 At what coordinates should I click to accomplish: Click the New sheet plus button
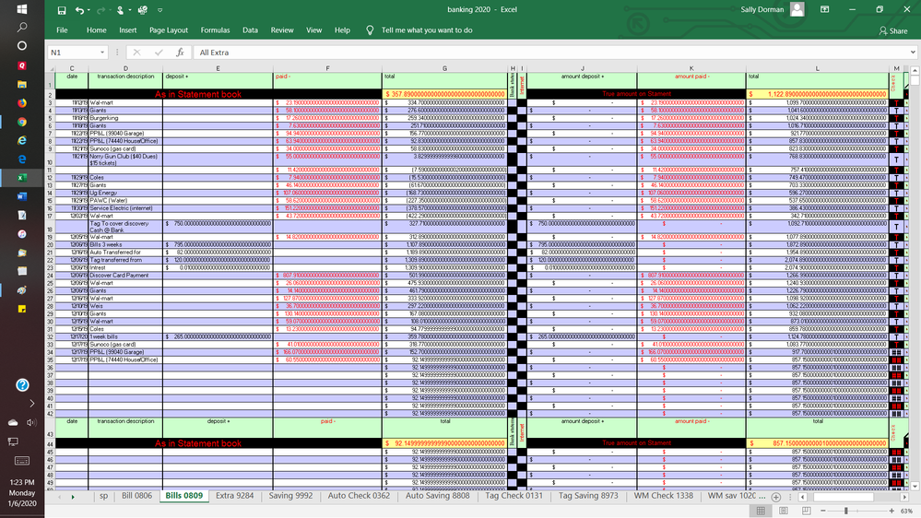[x=776, y=497]
